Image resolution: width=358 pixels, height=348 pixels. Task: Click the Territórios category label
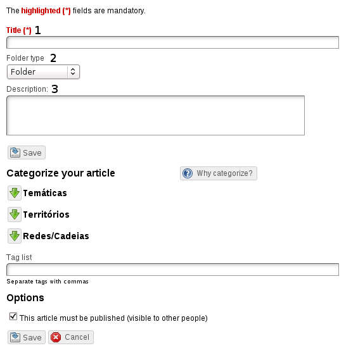(x=46, y=214)
